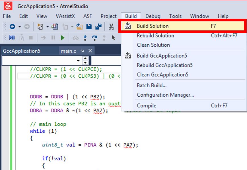Click the greyed QuickWatch glasses icon
The image size is (247, 170).
[76, 38]
